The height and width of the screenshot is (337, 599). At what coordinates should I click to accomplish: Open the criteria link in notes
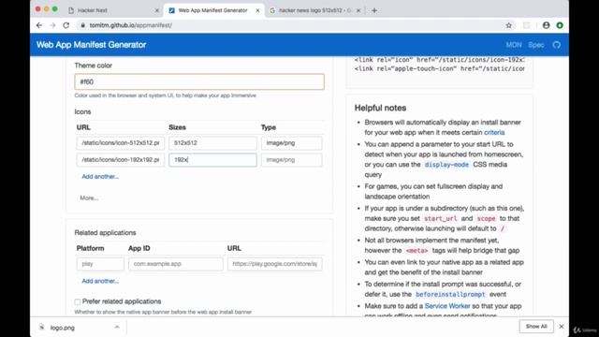click(494, 133)
